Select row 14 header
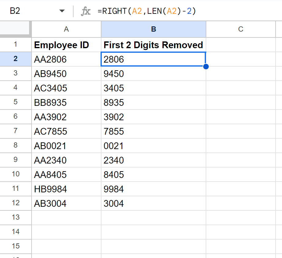 (16, 232)
